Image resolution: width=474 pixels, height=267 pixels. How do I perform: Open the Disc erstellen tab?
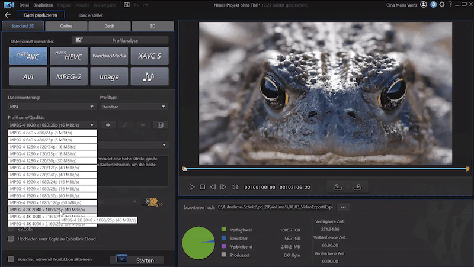(91, 15)
